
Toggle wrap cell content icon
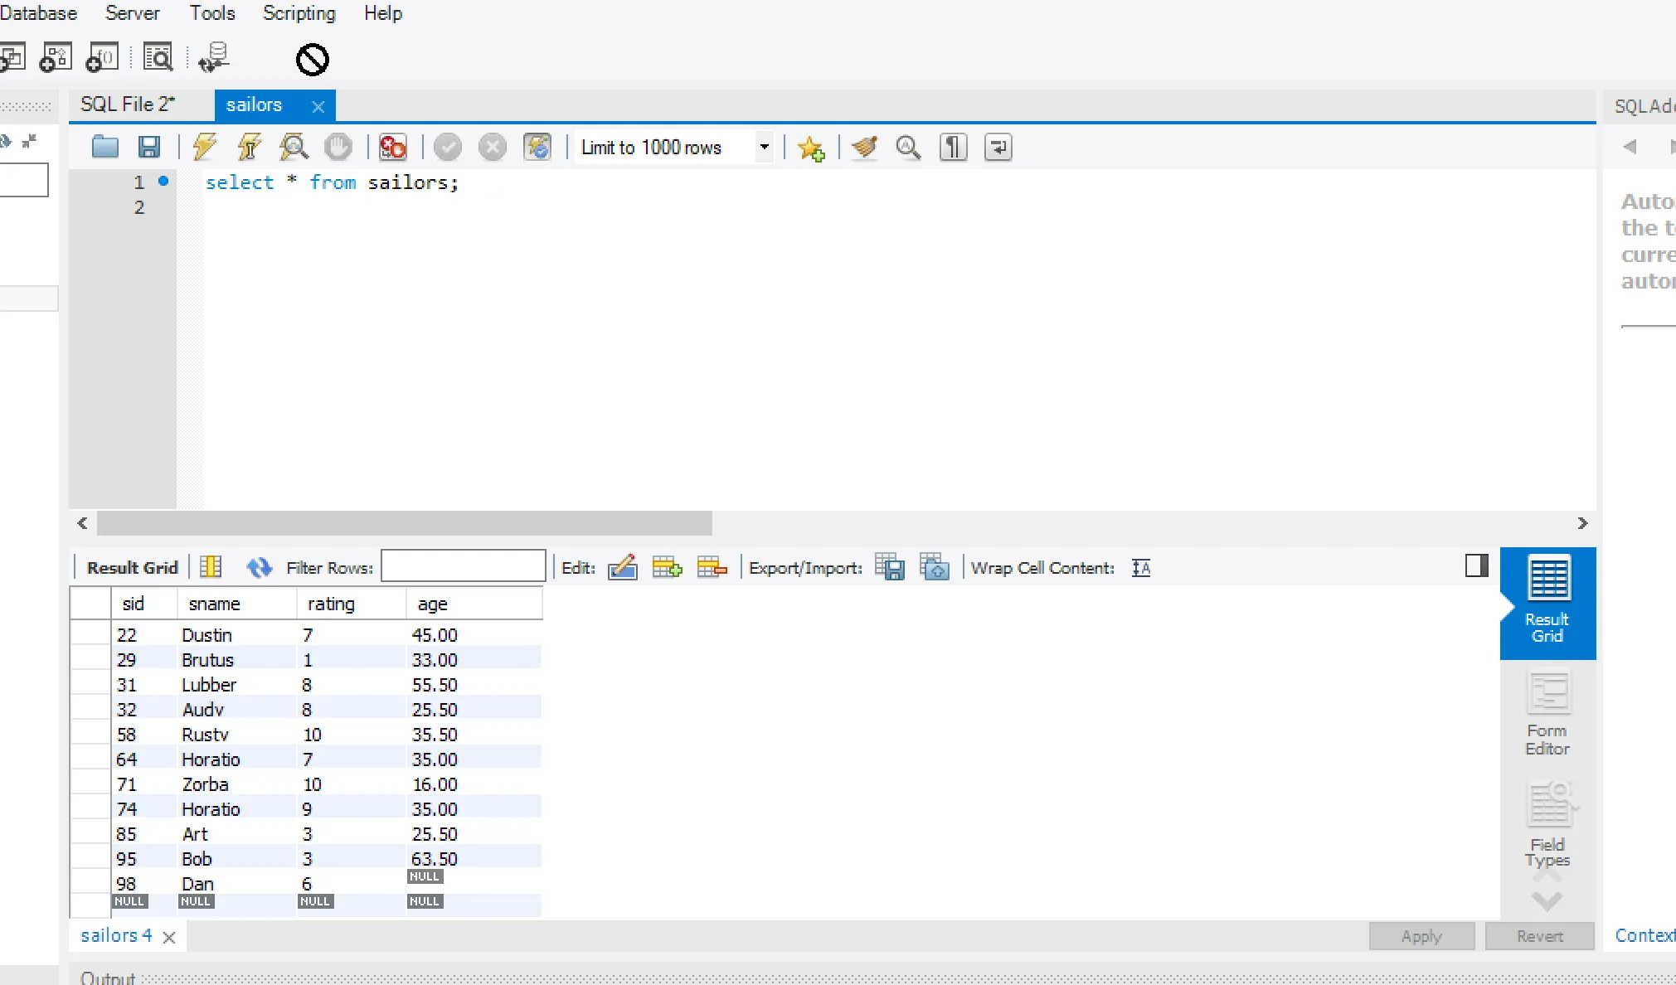[x=1141, y=568]
